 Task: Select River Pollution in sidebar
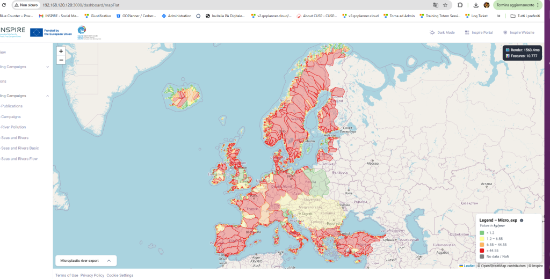13,127
